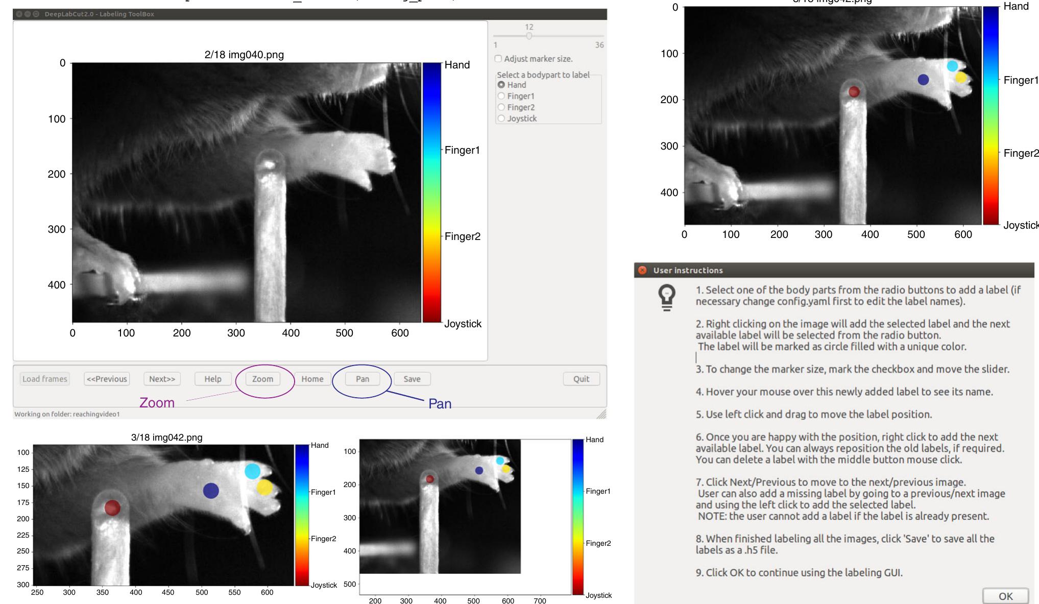Viewport: 1039px width, 604px height.
Task: Select the Joystick bodypart radio button
Action: click(x=501, y=118)
